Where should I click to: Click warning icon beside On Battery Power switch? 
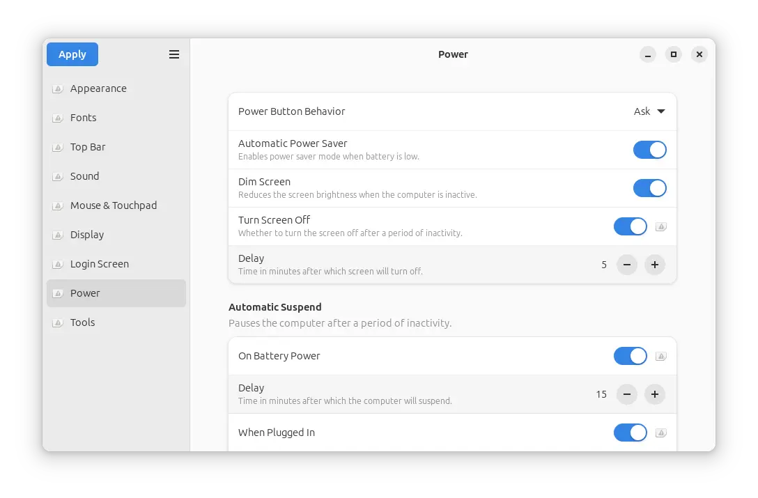point(661,356)
